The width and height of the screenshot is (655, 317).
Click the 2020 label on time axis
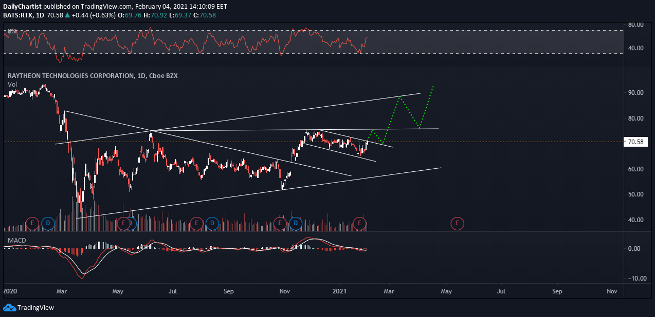pyautogui.click(x=10, y=291)
